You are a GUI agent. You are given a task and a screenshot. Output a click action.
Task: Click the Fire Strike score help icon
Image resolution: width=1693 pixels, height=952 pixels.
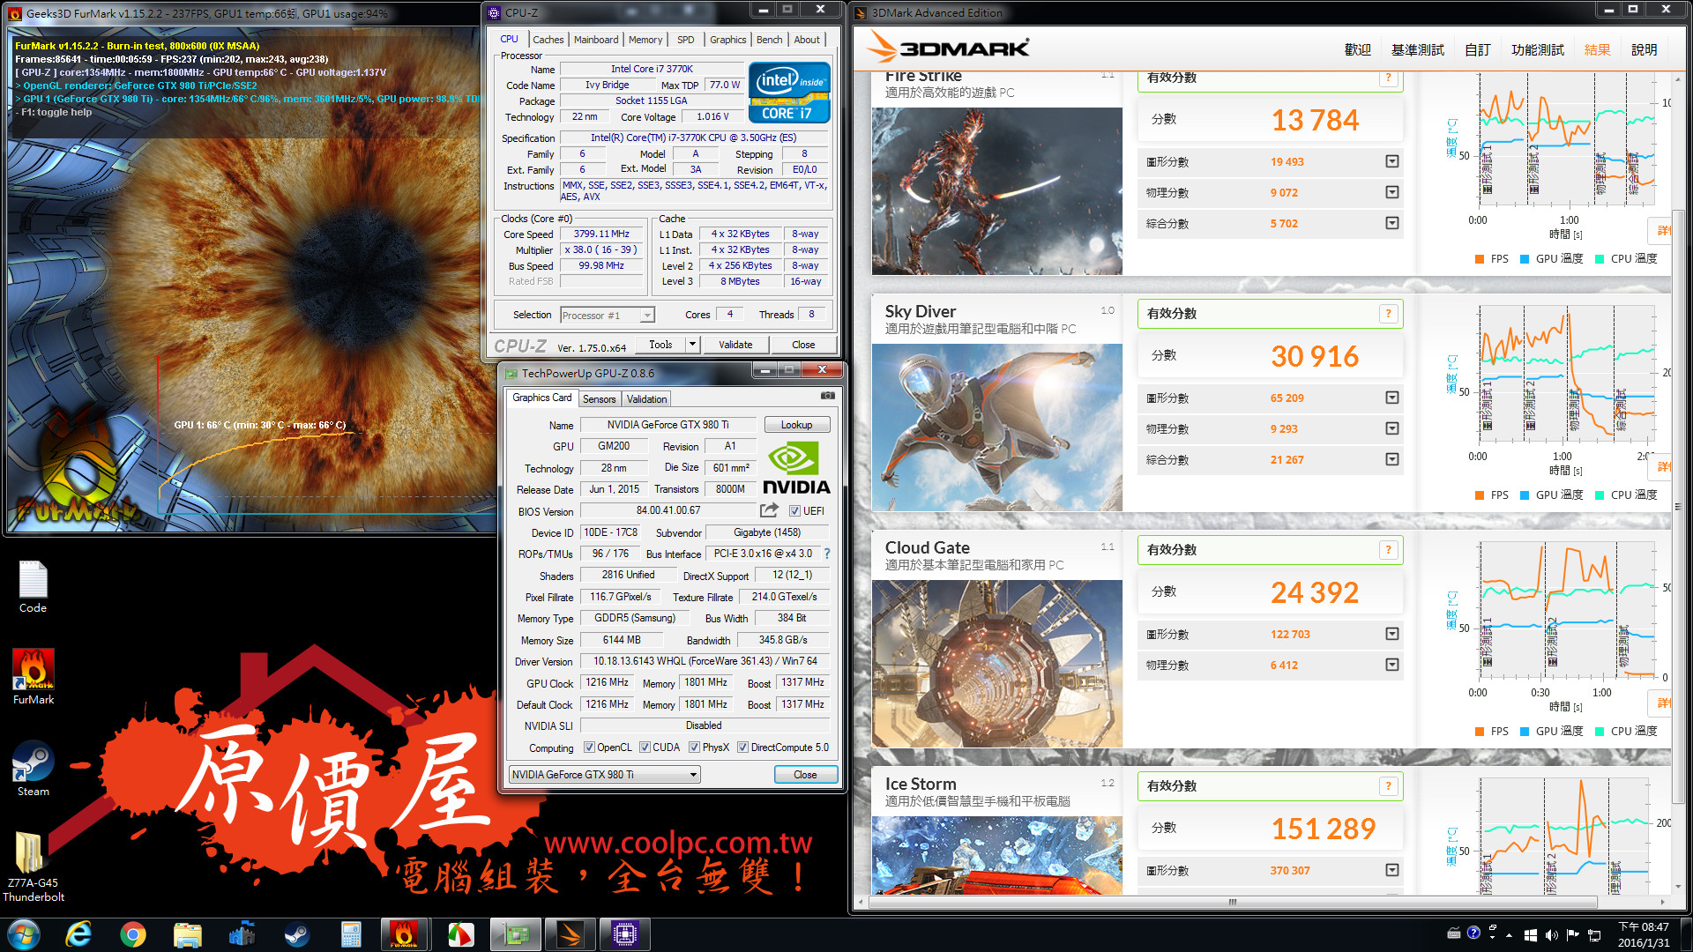point(1388,78)
